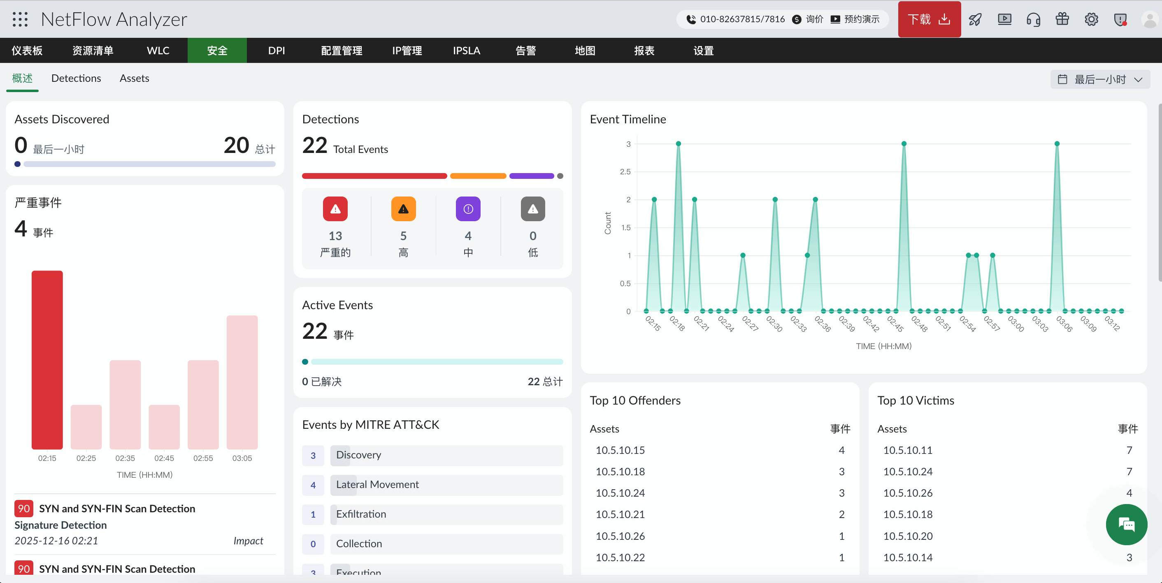This screenshot has width=1162, height=583.
Task: Expand the 最后一小时 time range dropdown
Action: [x=1101, y=79]
